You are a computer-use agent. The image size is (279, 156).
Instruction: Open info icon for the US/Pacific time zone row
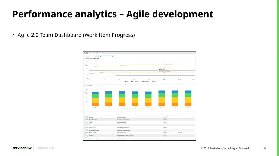click(87, 133)
